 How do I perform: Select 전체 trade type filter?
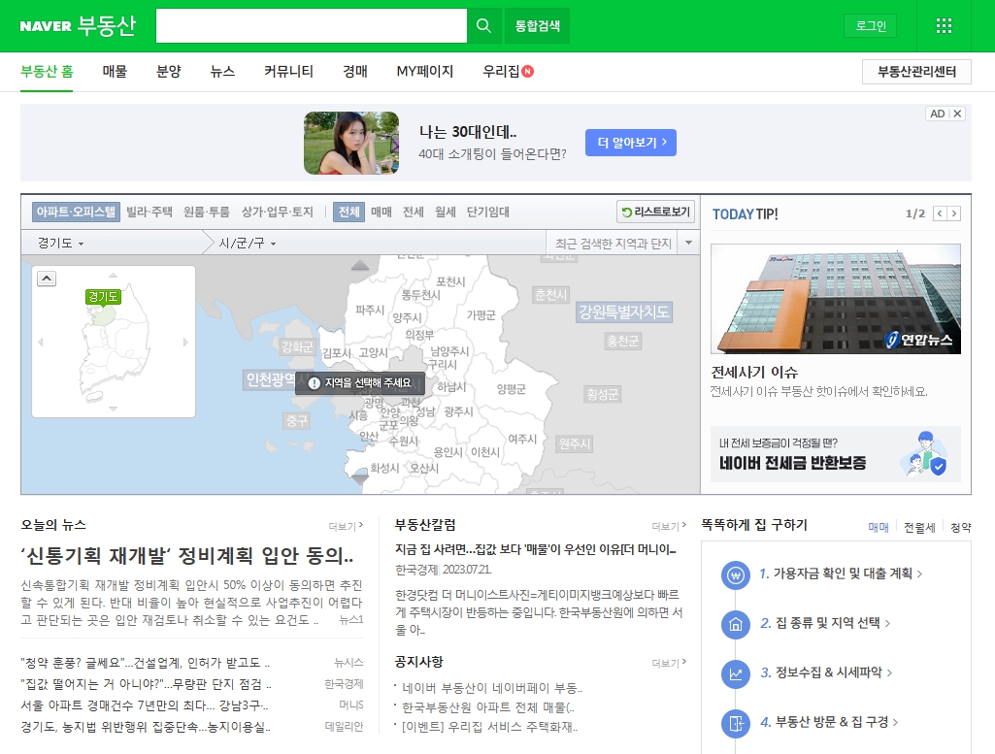349,212
